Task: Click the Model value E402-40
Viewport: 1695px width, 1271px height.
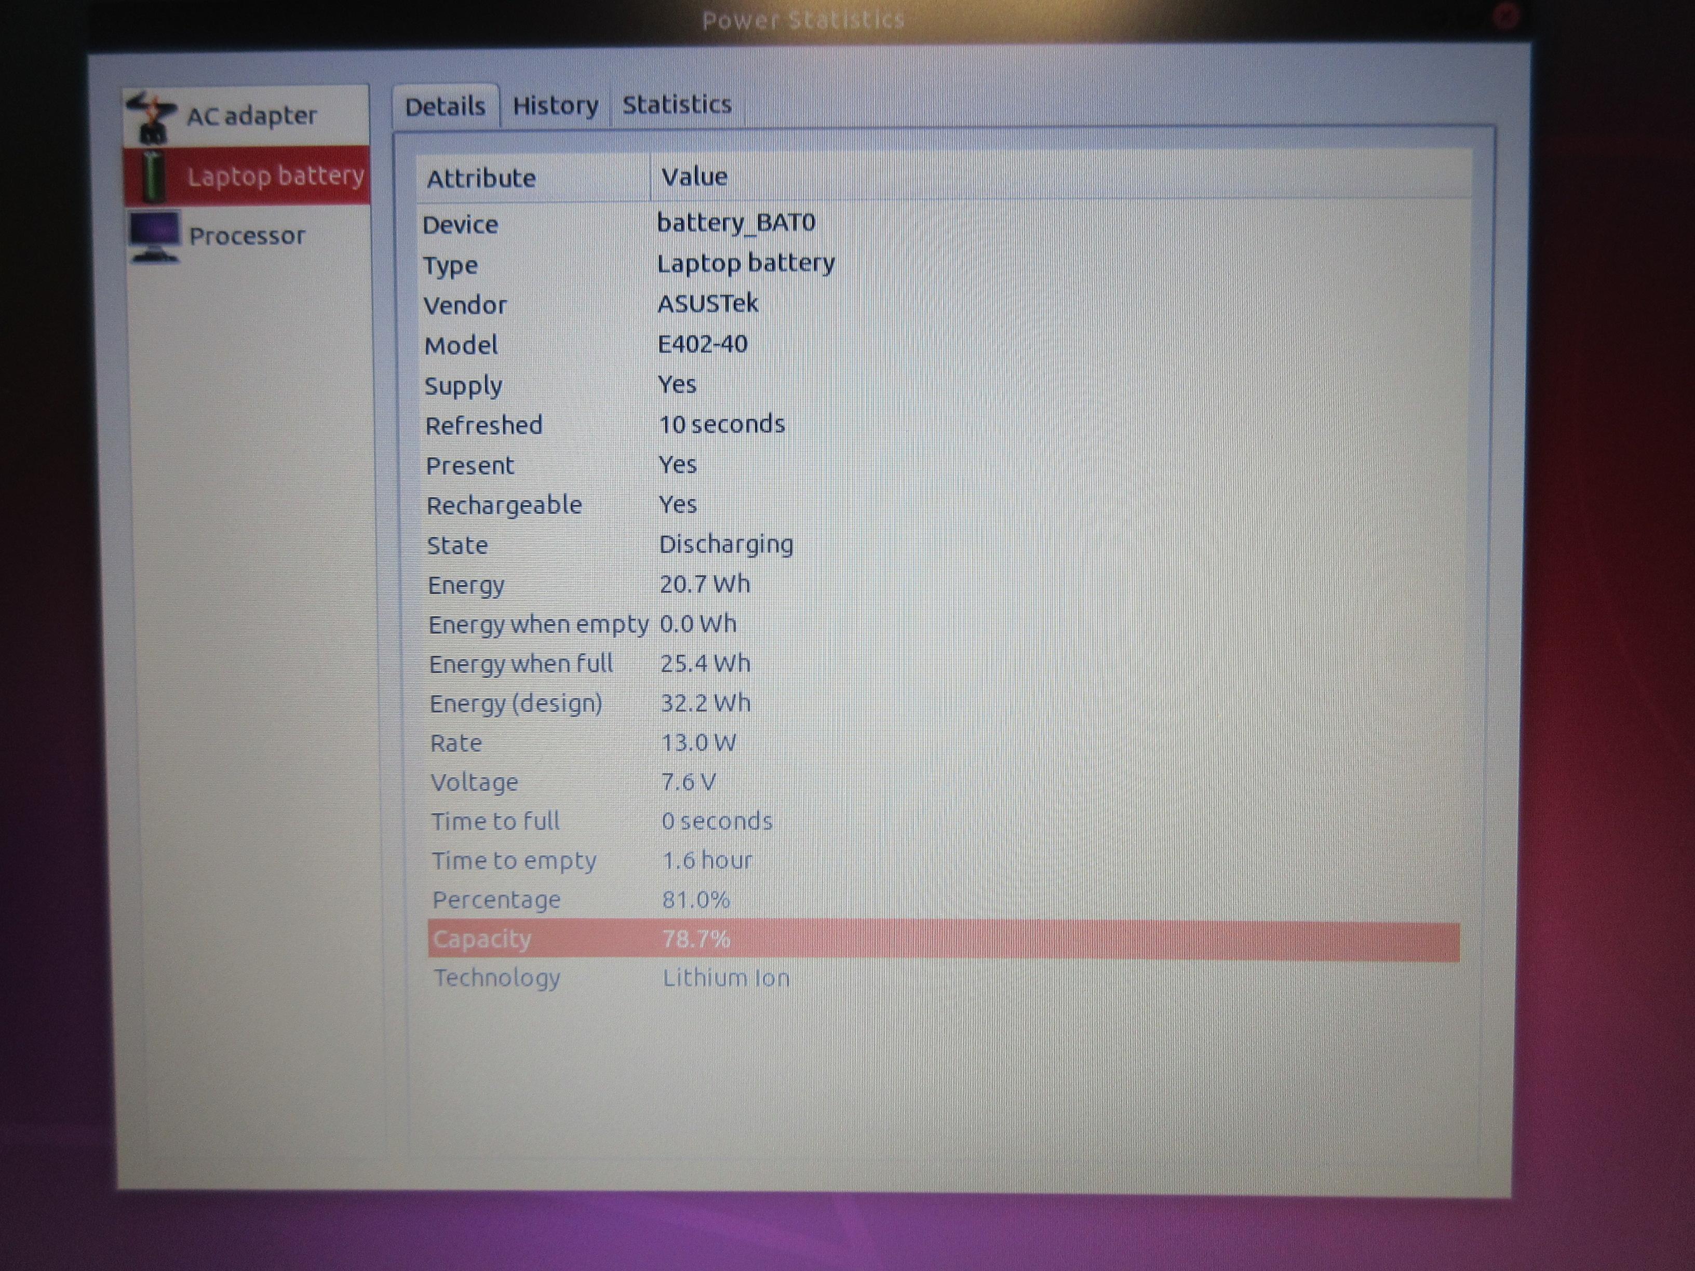Action: pyautogui.click(x=703, y=344)
